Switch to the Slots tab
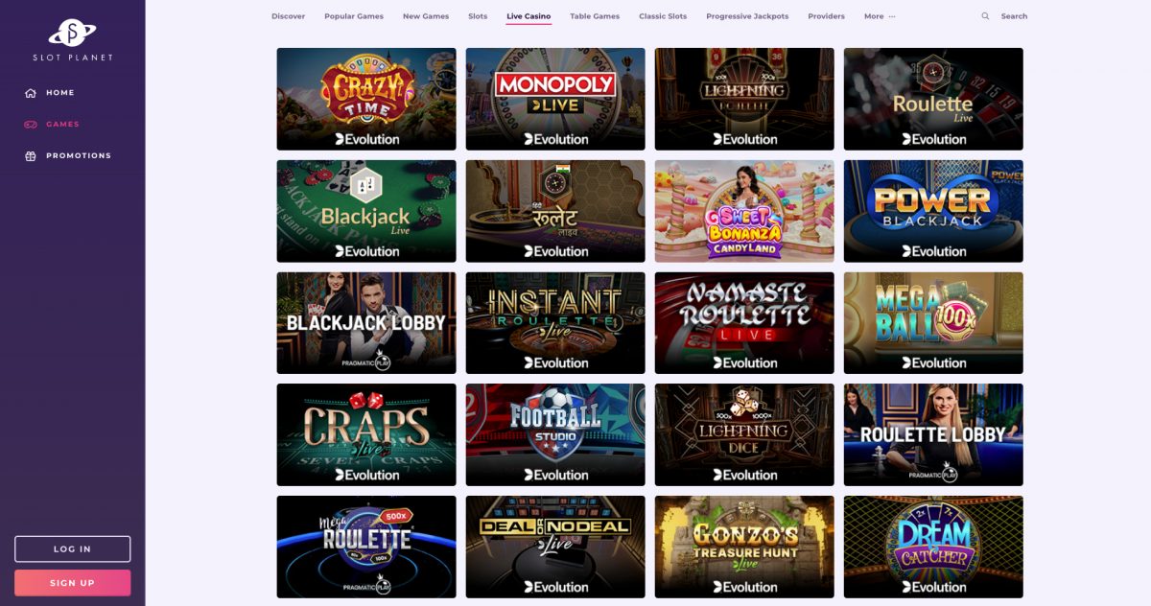Screen dimensions: 1151x606 478,16
